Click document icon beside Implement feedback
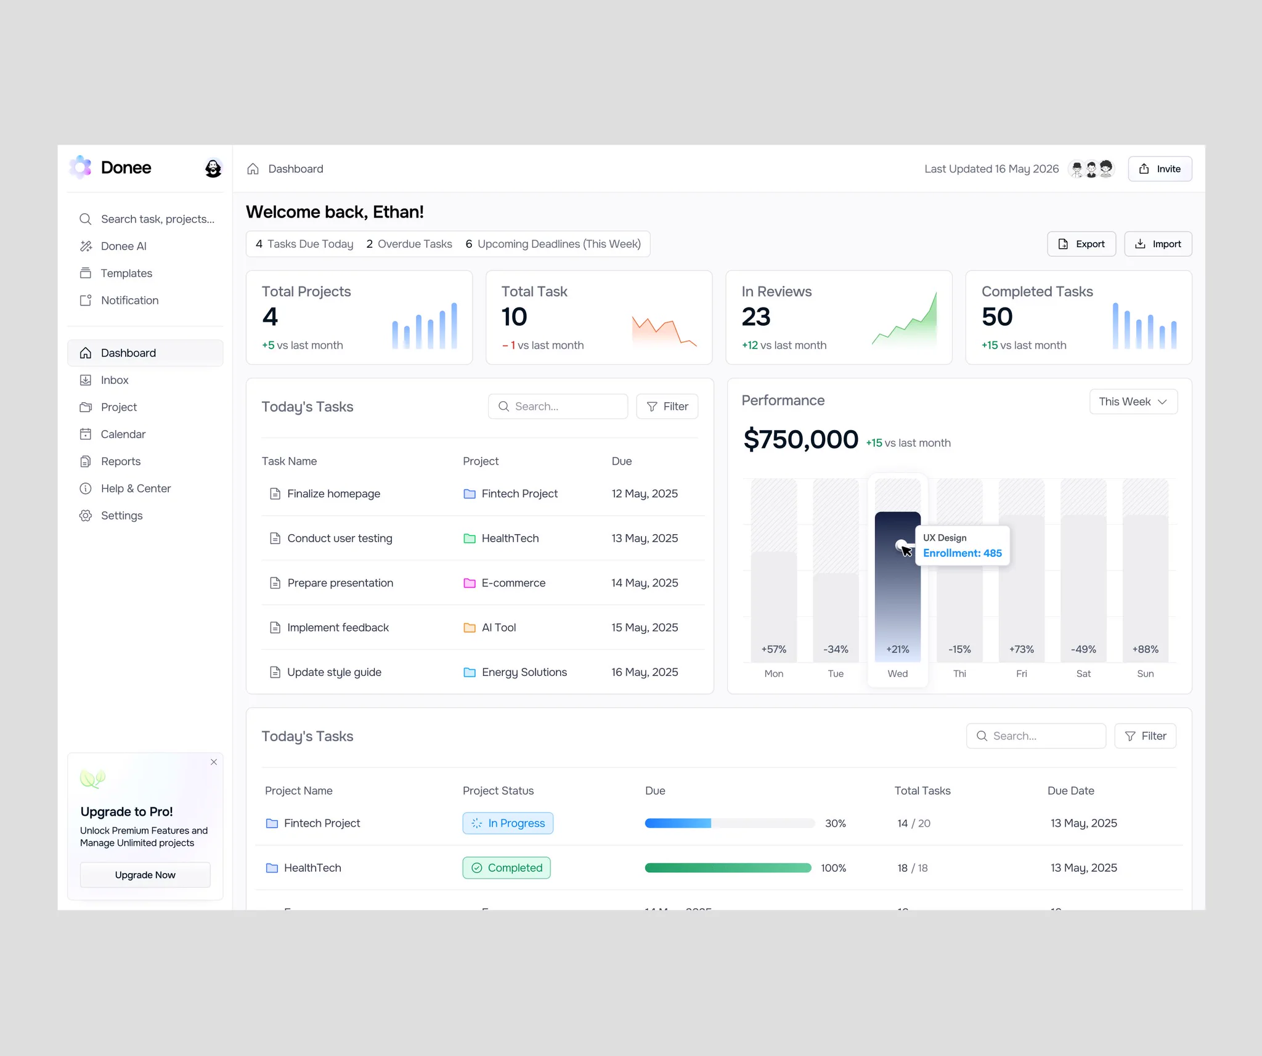This screenshot has height=1056, width=1262. pyautogui.click(x=275, y=628)
